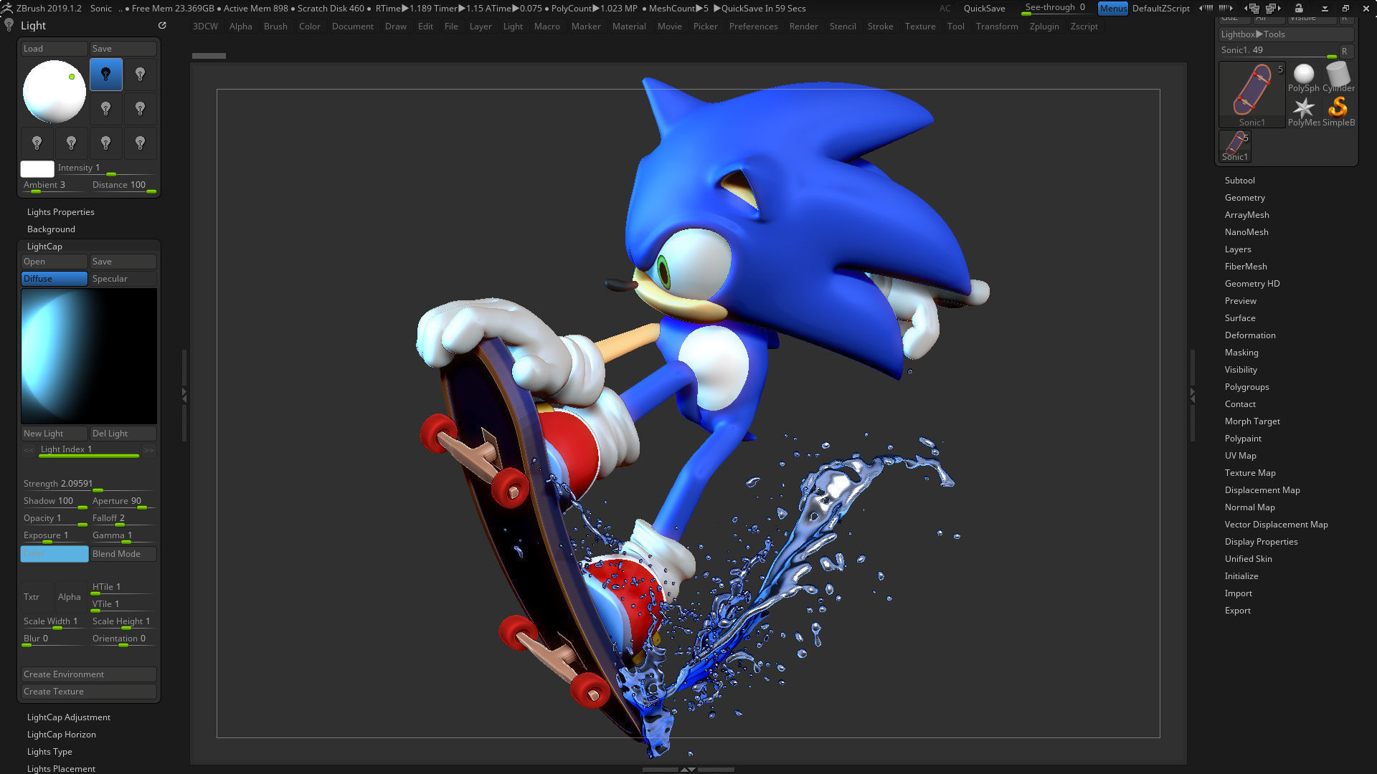Expand the Subtool subpalette
The image size is (1377, 774).
[x=1240, y=181]
